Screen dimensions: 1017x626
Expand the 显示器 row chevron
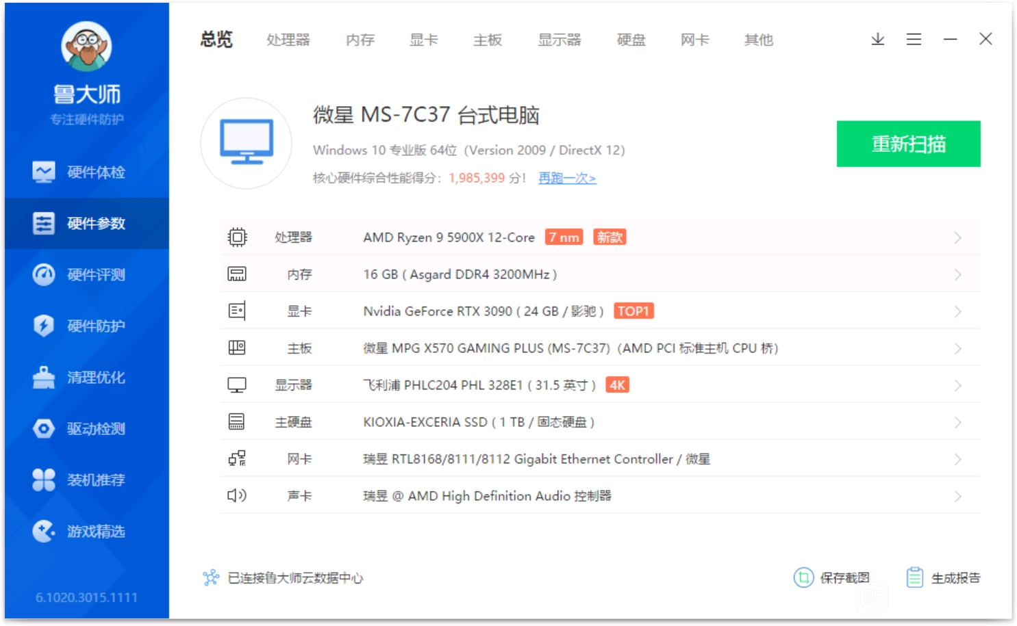tap(957, 385)
